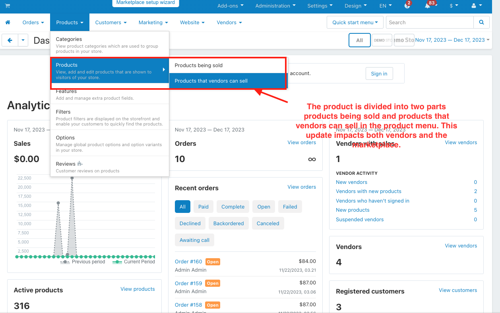Select the All storefronts button
This screenshot has height=313, width=500.
click(x=360, y=40)
